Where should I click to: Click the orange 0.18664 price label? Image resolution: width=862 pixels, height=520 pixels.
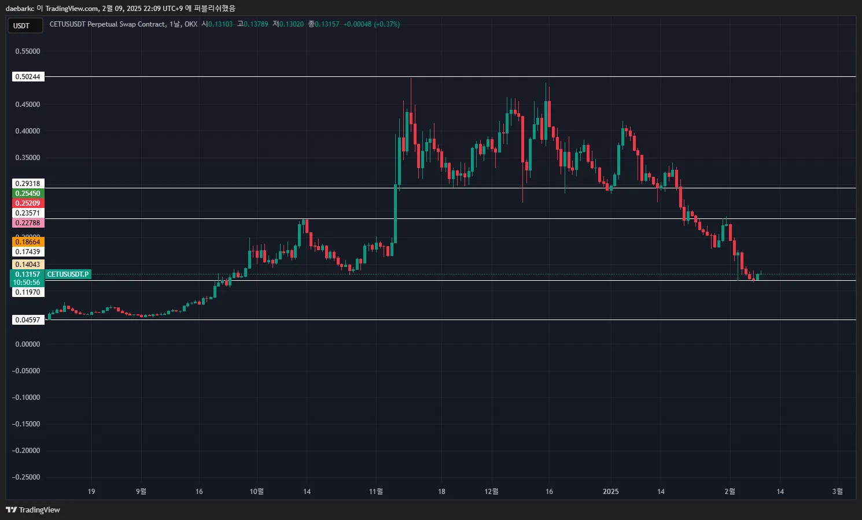28,242
